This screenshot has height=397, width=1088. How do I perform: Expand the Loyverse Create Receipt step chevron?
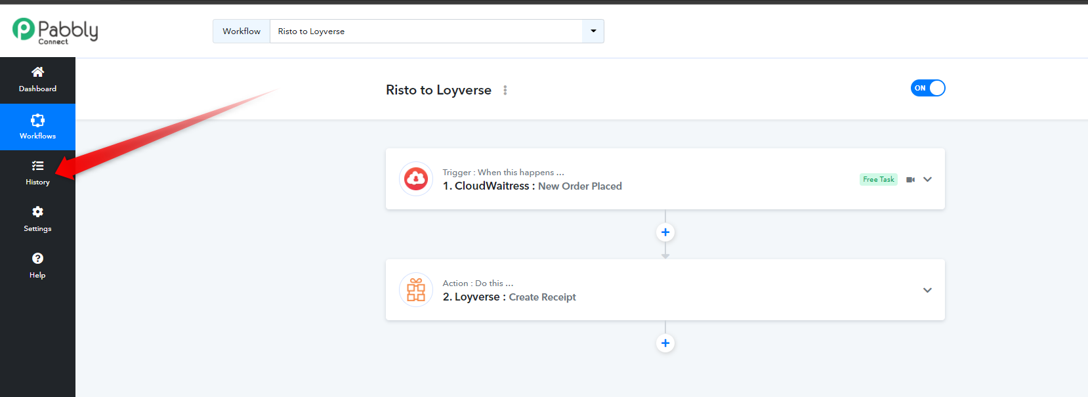pos(927,290)
